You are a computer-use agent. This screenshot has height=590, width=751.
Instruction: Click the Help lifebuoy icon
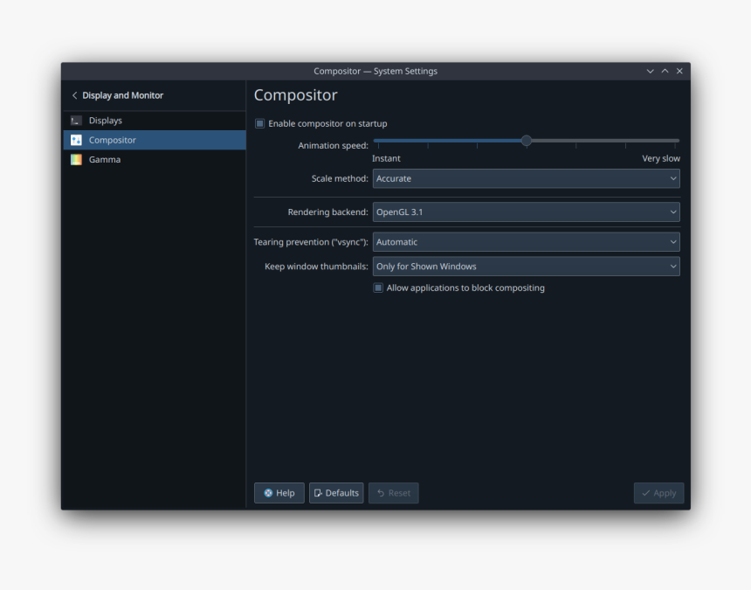(268, 493)
